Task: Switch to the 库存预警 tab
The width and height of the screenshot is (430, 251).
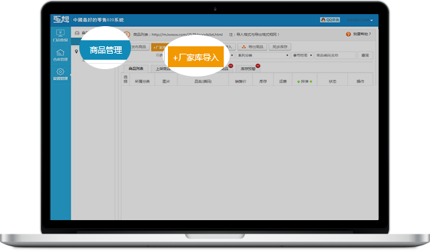Action: point(248,68)
